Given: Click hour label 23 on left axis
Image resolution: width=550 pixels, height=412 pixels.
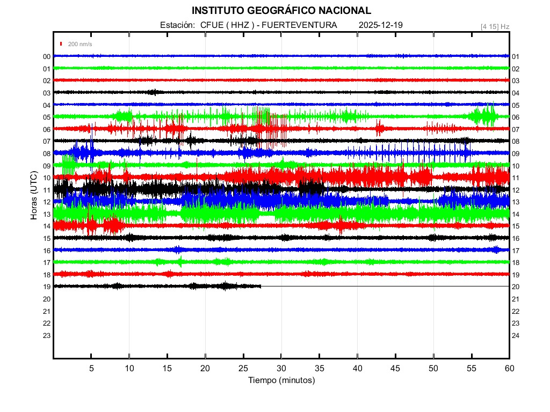Looking at the screenshot, I should click(x=47, y=335).
